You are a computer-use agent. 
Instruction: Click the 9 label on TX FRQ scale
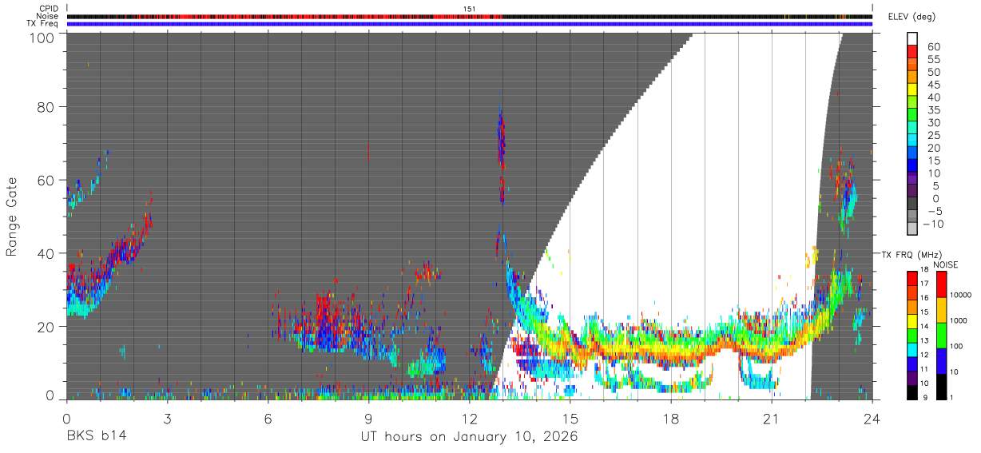924,397
